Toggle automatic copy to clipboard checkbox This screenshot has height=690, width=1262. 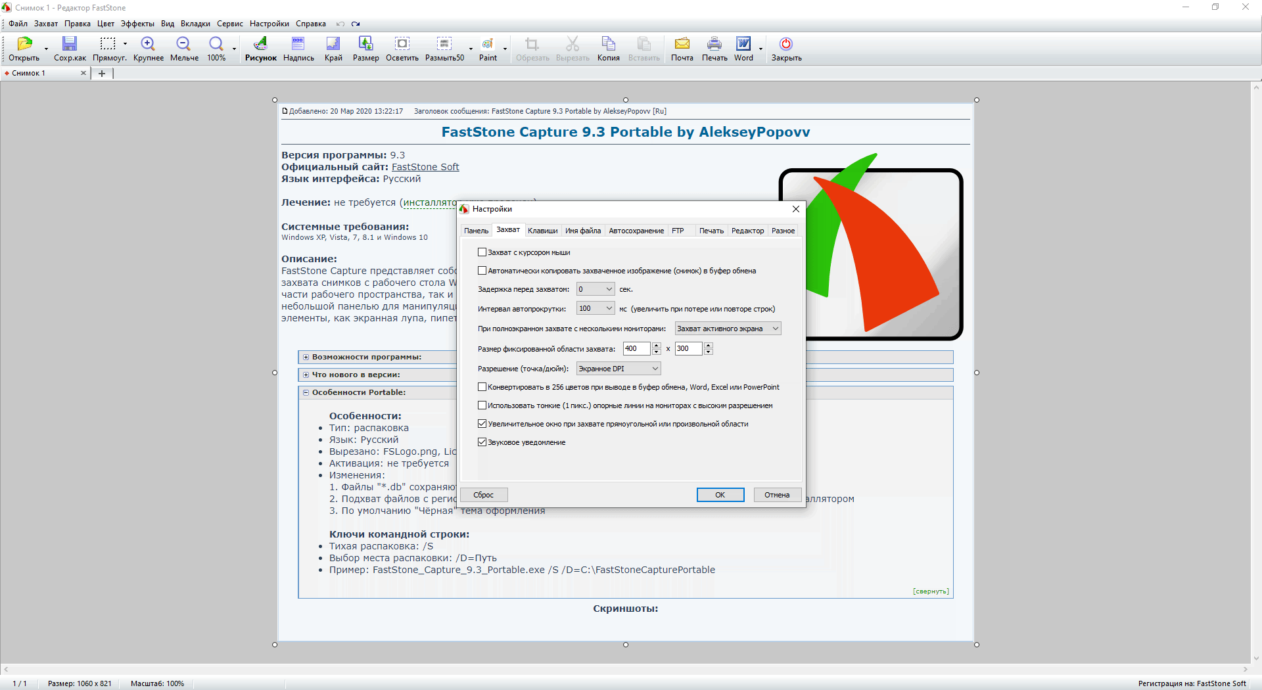pos(482,271)
